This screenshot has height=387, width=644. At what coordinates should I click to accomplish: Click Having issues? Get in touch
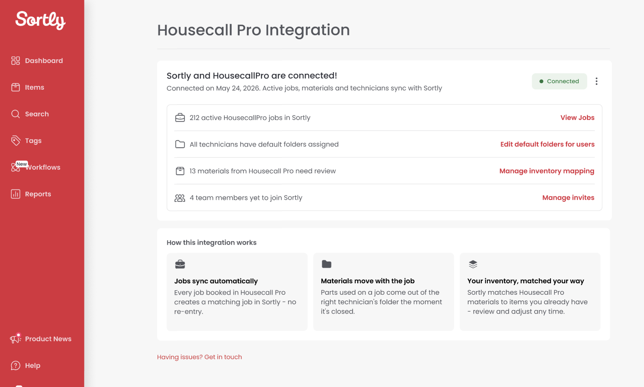coord(199,357)
